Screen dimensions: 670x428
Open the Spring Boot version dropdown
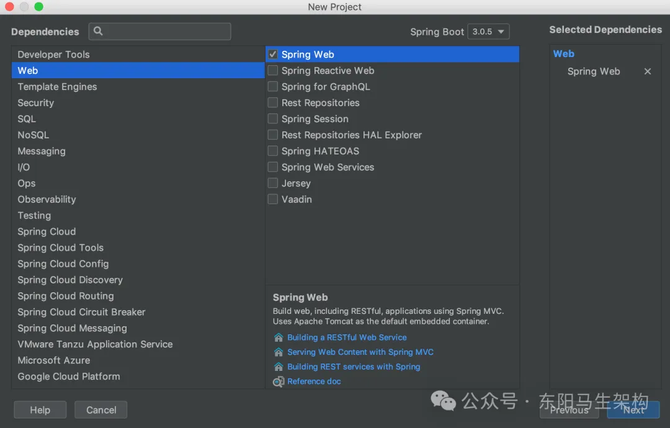(488, 32)
